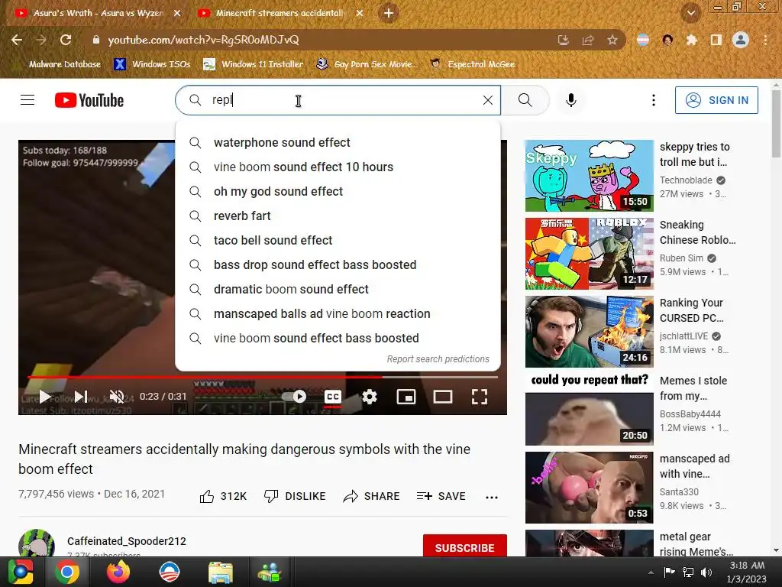The height and width of the screenshot is (587, 782).
Task: Go back in browser history
Action: pyautogui.click(x=17, y=40)
